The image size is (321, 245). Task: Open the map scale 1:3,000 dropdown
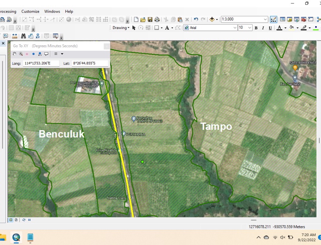coord(265,19)
